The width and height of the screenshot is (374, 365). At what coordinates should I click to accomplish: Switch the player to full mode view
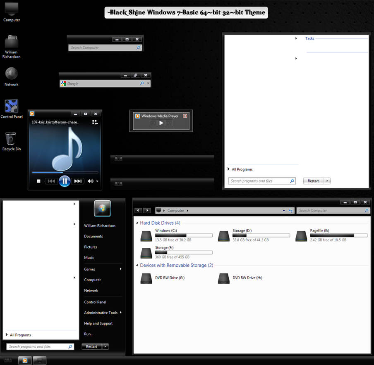[94, 122]
